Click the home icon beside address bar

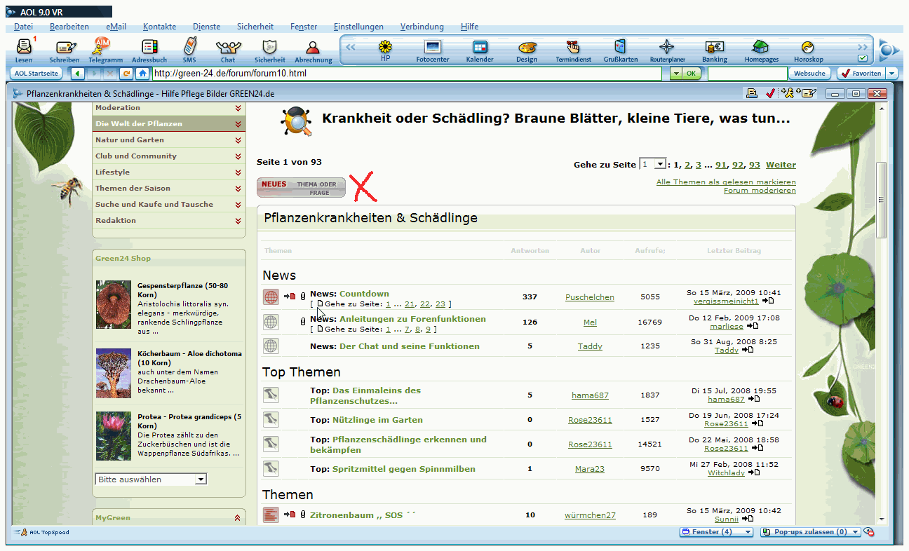pyautogui.click(x=142, y=74)
